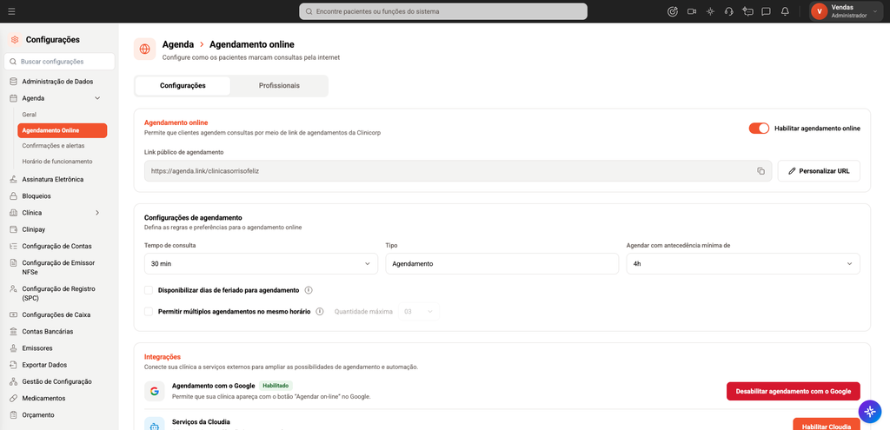890x430 pixels.
Task: Click the Administração de Dados database icon
Action: [13, 82]
